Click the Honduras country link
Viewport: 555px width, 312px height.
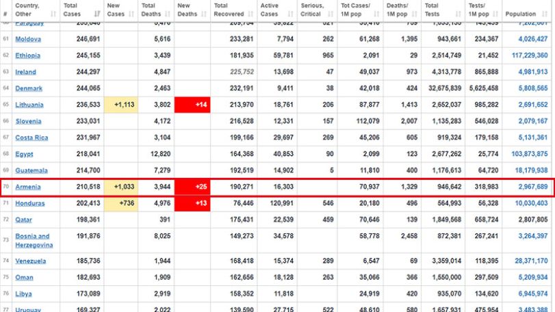pos(30,203)
